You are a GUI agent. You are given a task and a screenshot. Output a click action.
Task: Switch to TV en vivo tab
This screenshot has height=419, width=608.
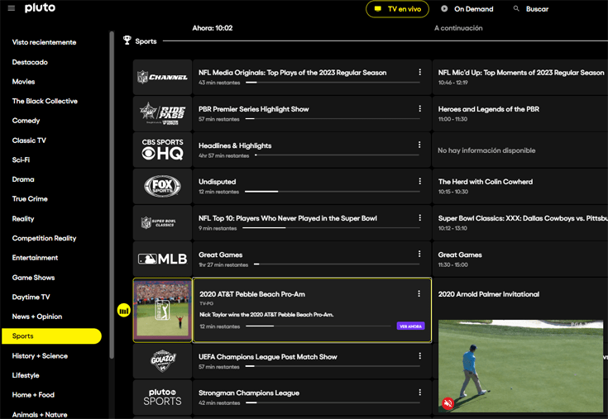click(x=397, y=9)
